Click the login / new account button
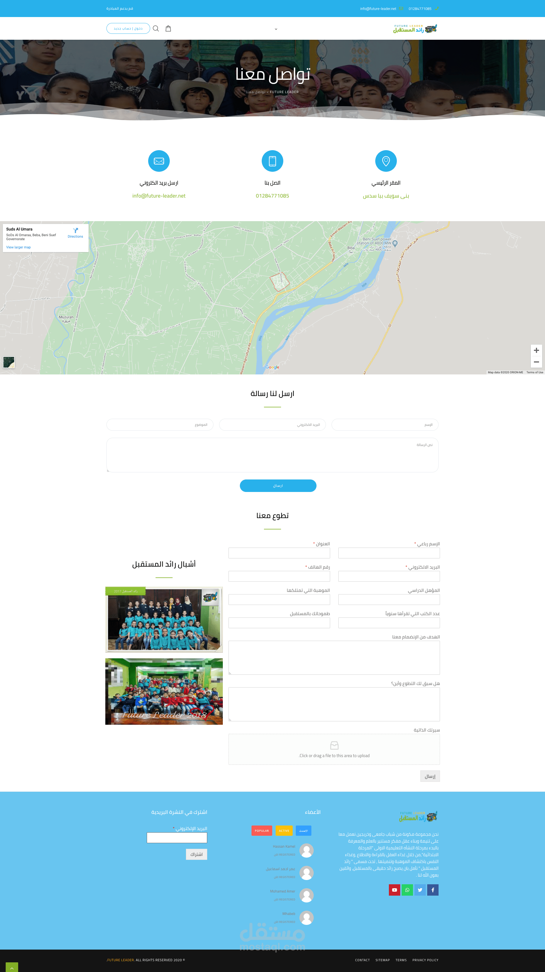 tap(128, 29)
